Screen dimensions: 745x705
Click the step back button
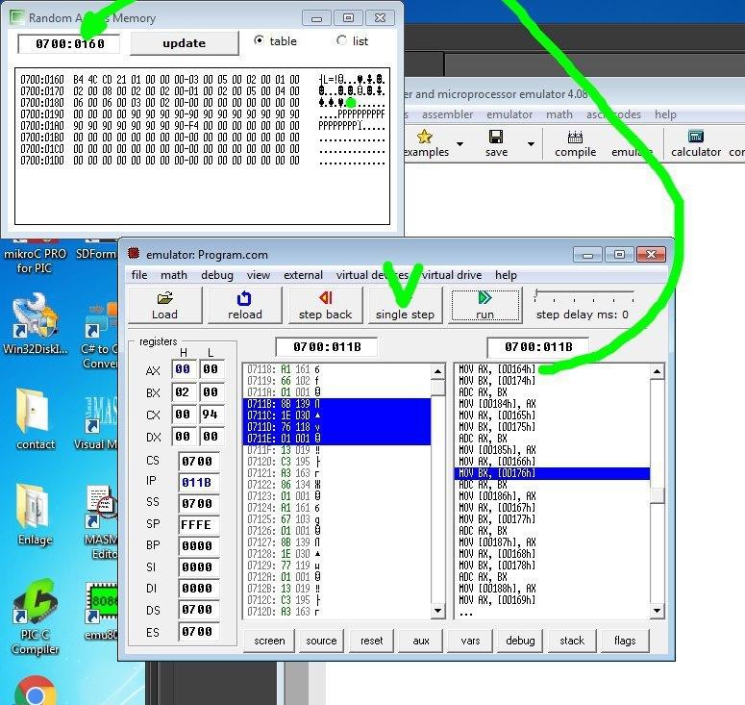tap(325, 306)
